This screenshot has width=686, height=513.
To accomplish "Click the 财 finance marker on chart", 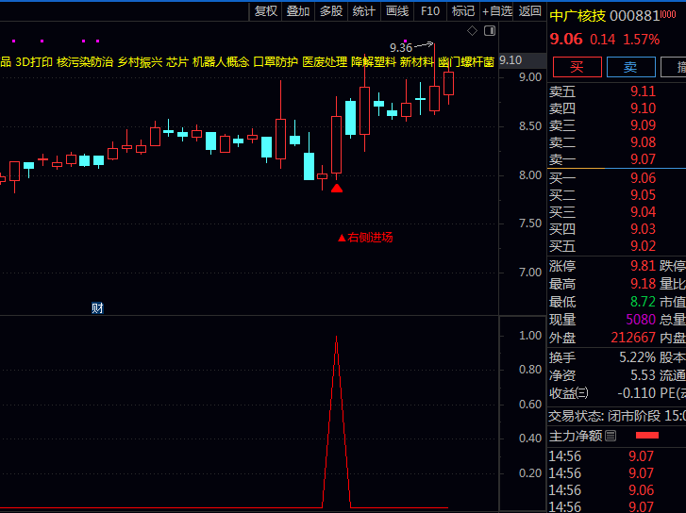I will (97, 308).
